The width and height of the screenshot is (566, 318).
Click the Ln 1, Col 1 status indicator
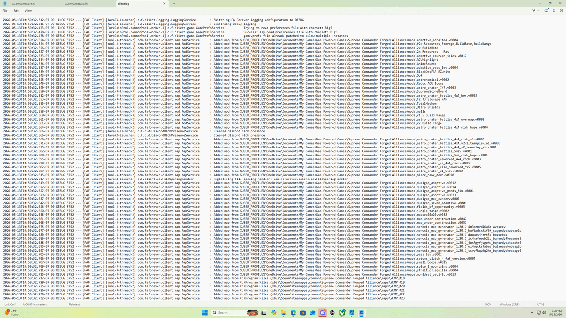10,304
